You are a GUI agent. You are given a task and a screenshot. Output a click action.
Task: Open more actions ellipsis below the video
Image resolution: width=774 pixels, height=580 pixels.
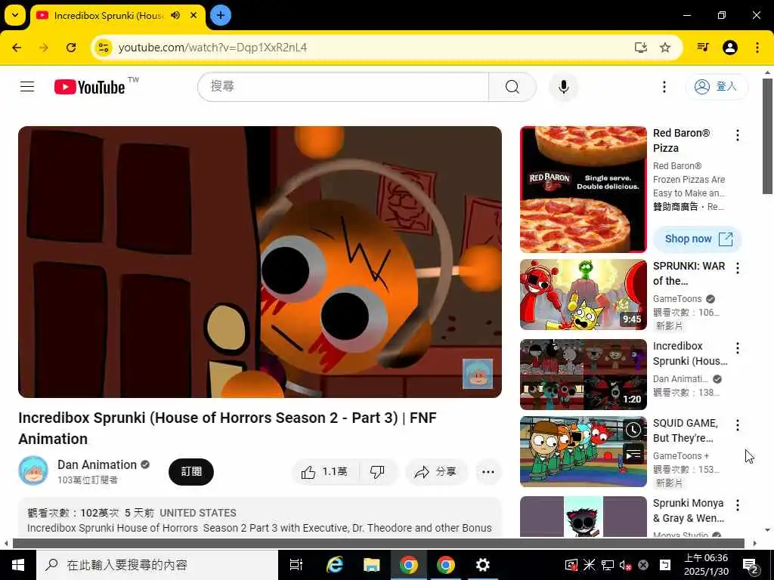click(488, 472)
